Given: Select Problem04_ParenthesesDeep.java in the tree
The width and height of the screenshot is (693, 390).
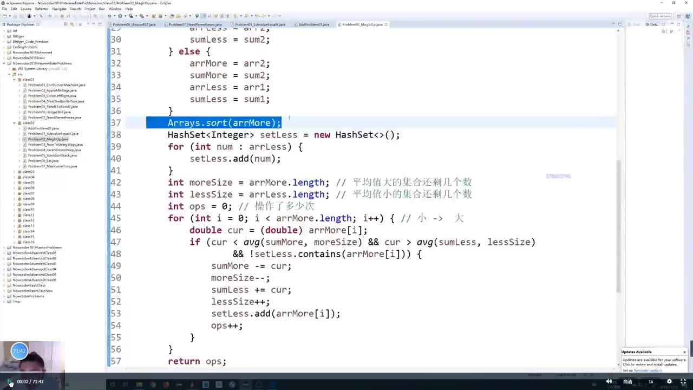Looking at the screenshot, I should tap(55, 150).
